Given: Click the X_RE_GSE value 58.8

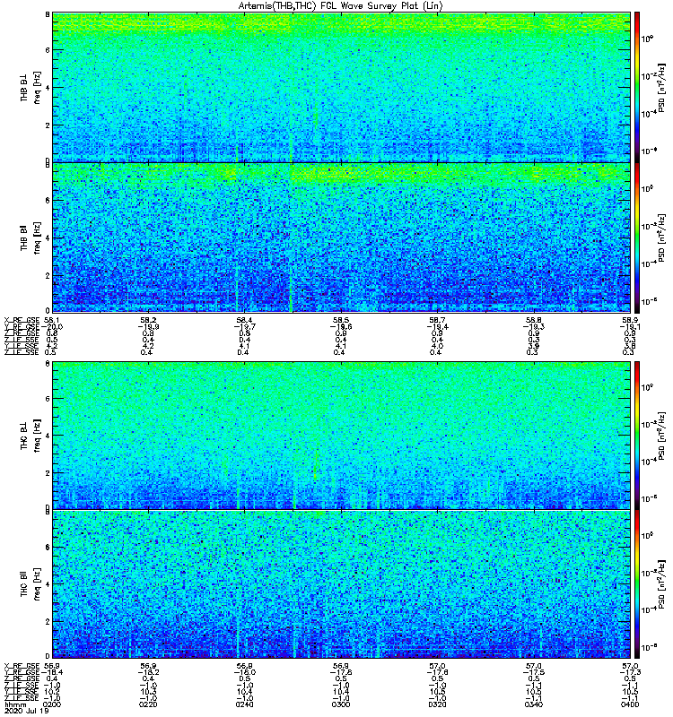Looking at the screenshot, I should [x=533, y=320].
